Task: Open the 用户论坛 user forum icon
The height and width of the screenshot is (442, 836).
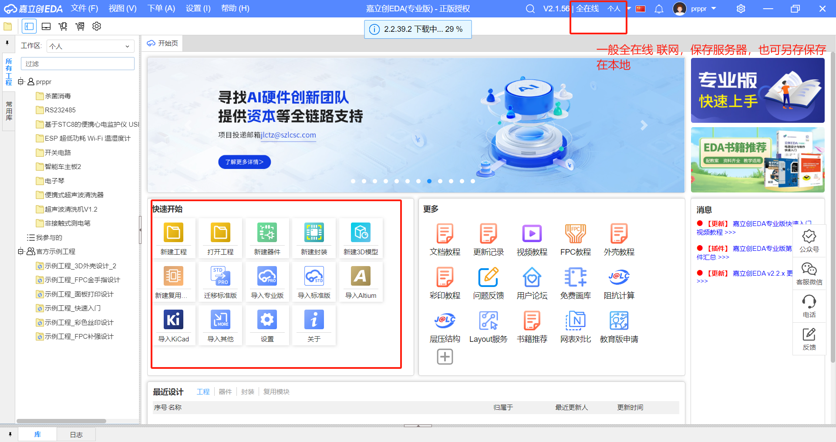Action: coord(532,277)
